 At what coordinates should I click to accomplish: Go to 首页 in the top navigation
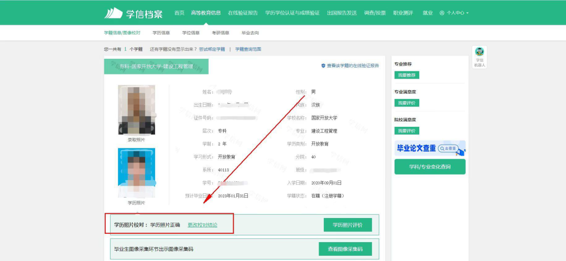[179, 13]
